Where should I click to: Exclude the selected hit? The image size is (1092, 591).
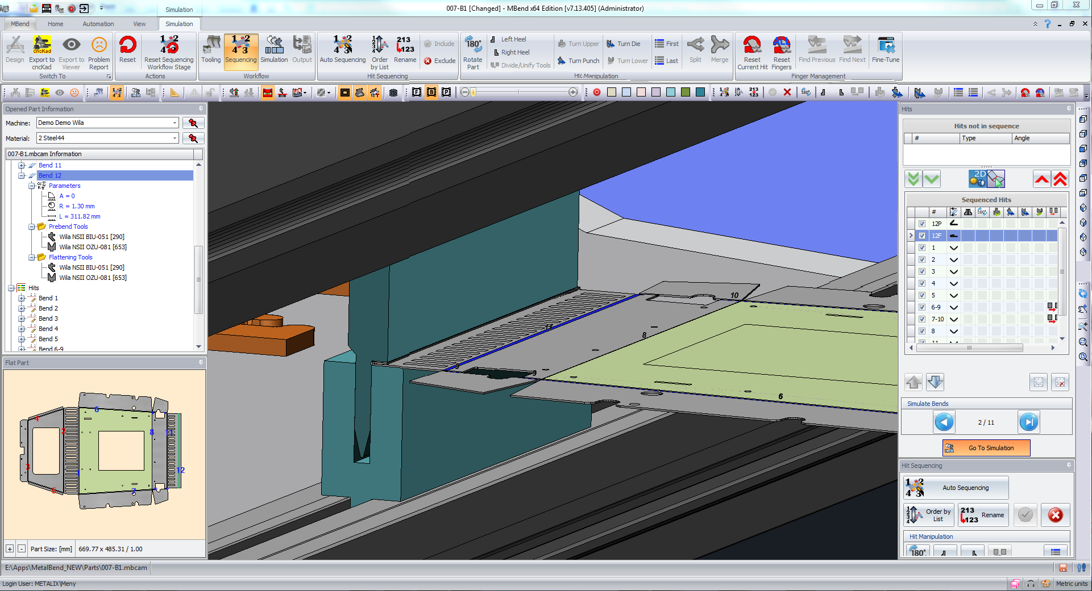click(439, 61)
